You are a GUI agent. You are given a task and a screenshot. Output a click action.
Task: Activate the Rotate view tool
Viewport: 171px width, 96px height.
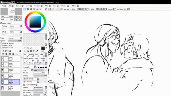pyautogui.click(x=31, y=51)
